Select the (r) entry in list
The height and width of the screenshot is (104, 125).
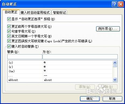(x=60, y=67)
